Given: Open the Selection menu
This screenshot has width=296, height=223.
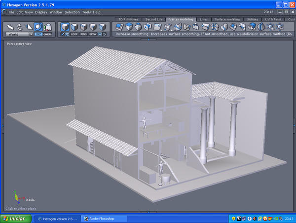Looking at the screenshot, I should click(72, 12).
